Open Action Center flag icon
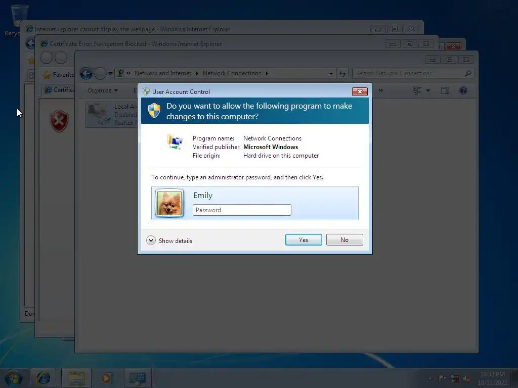Viewport: 518px width, 388px height. click(442, 378)
